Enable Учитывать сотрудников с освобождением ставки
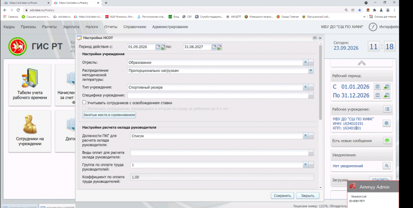413x208 pixels. 84,102
